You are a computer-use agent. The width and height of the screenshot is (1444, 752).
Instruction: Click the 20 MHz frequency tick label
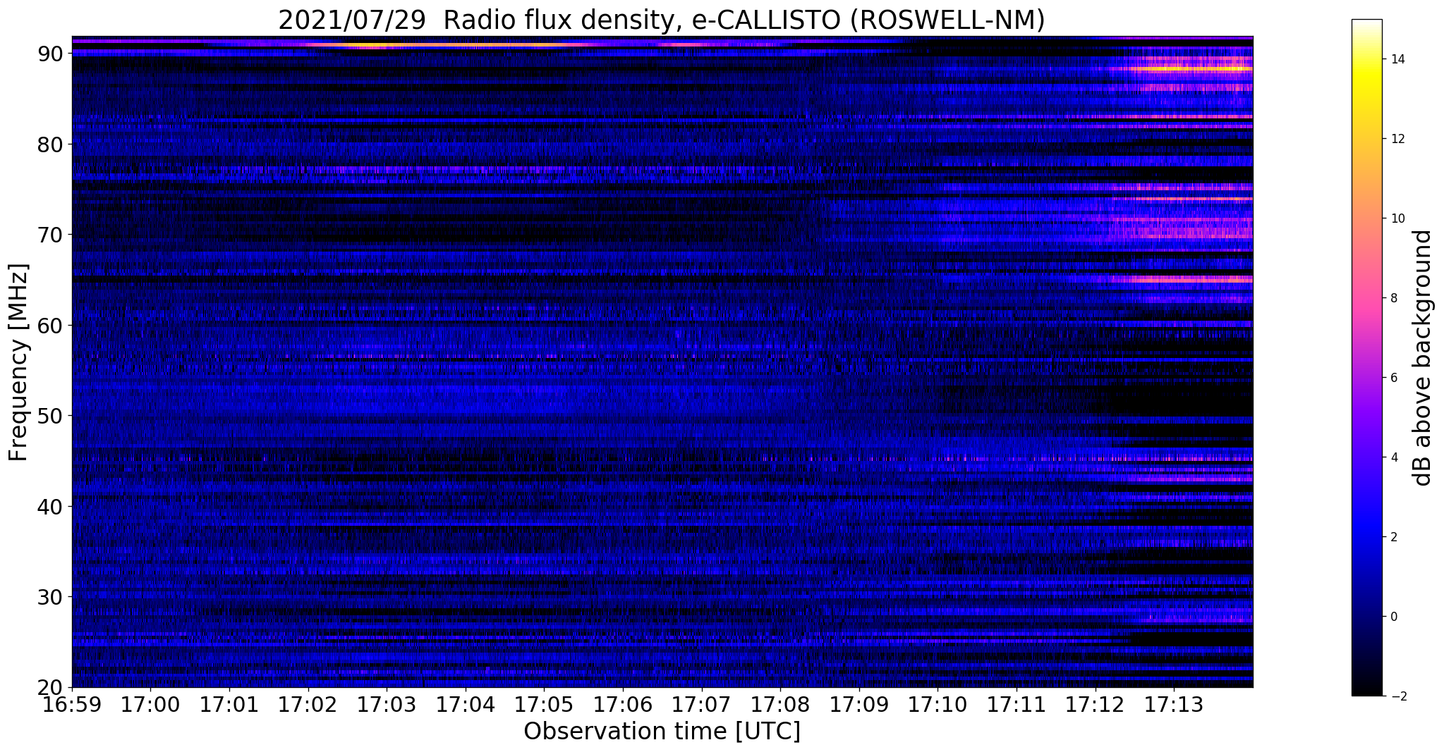(49, 687)
